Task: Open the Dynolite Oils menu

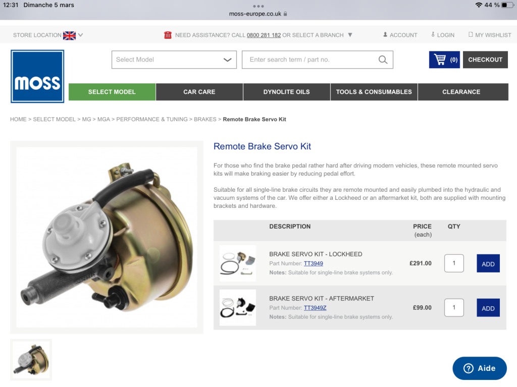Action: click(287, 92)
